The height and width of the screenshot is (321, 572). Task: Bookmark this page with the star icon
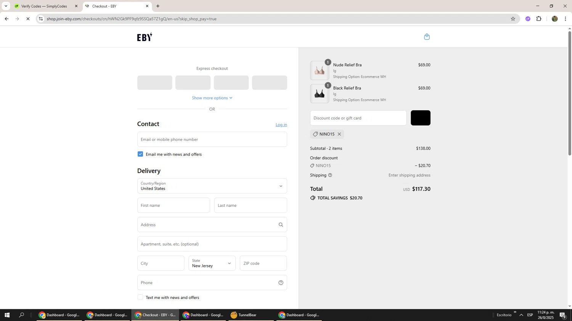tap(513, 19)
